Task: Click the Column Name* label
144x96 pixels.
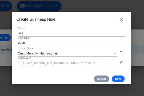Action: (x=26, y=48)
